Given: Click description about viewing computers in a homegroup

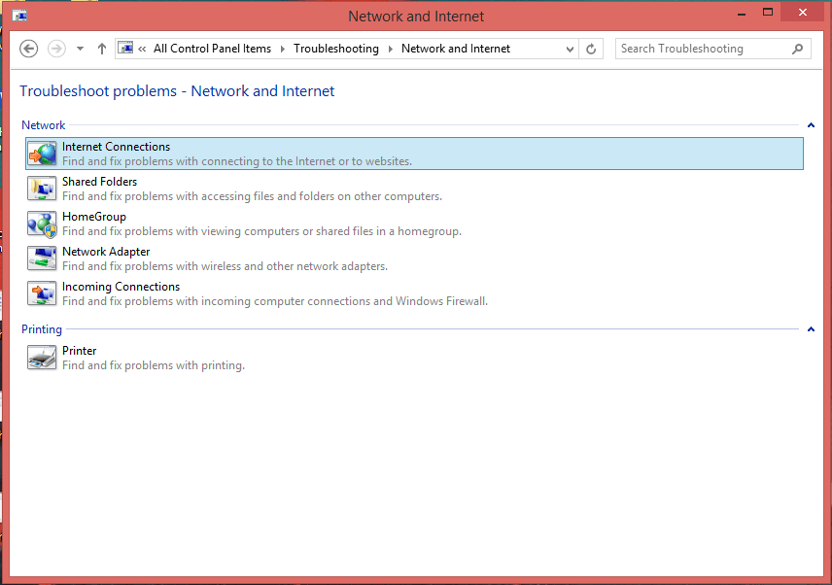Looking at the screenshot, I should (261, 231).
